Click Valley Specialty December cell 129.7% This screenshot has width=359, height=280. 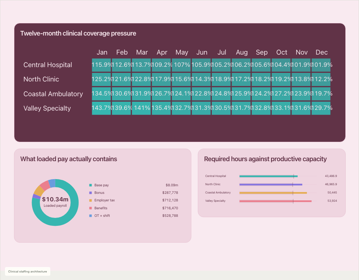pyautogui.click(x=321, y=108)
